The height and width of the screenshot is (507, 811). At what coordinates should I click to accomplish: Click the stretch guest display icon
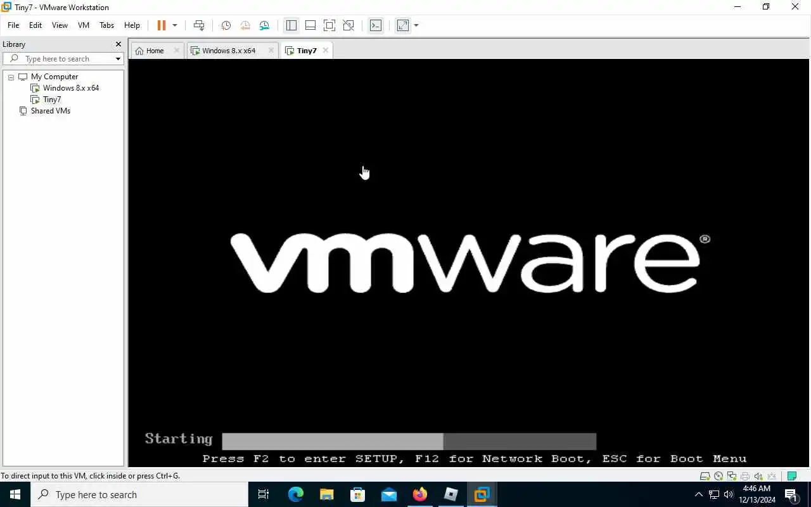point(403,25)
